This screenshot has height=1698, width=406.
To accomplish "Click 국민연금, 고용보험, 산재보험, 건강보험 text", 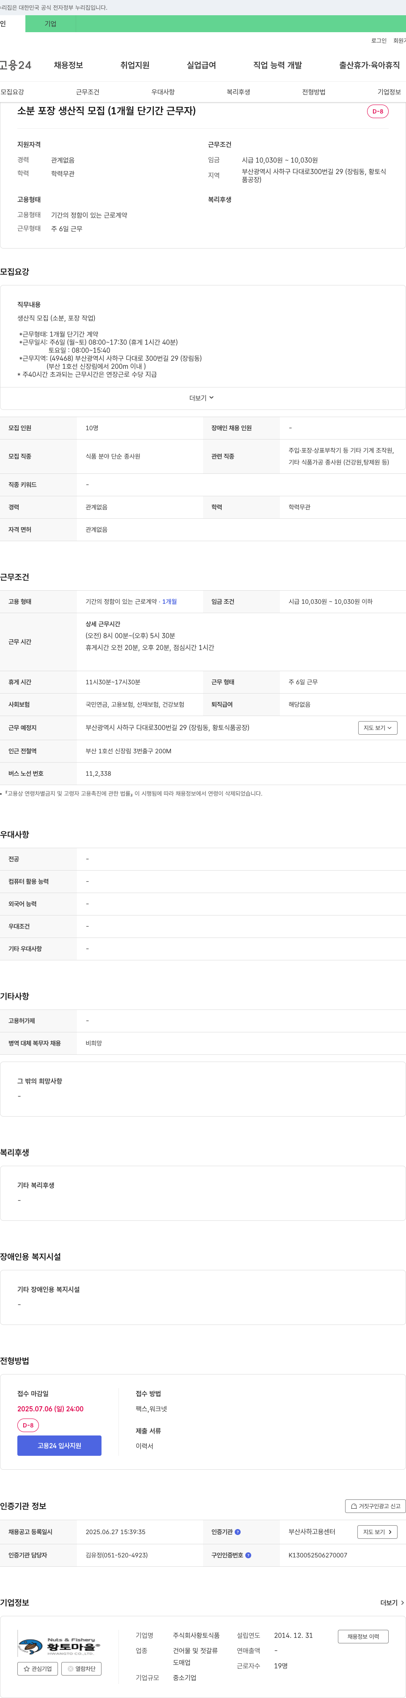I will [x=135, y=705].
